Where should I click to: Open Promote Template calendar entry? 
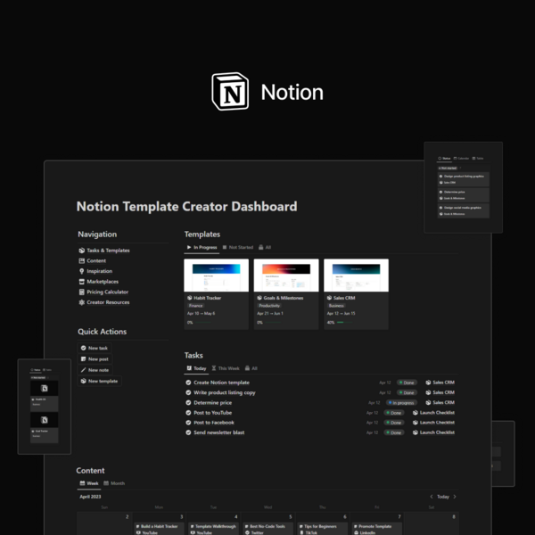click(x=377, y=529)
